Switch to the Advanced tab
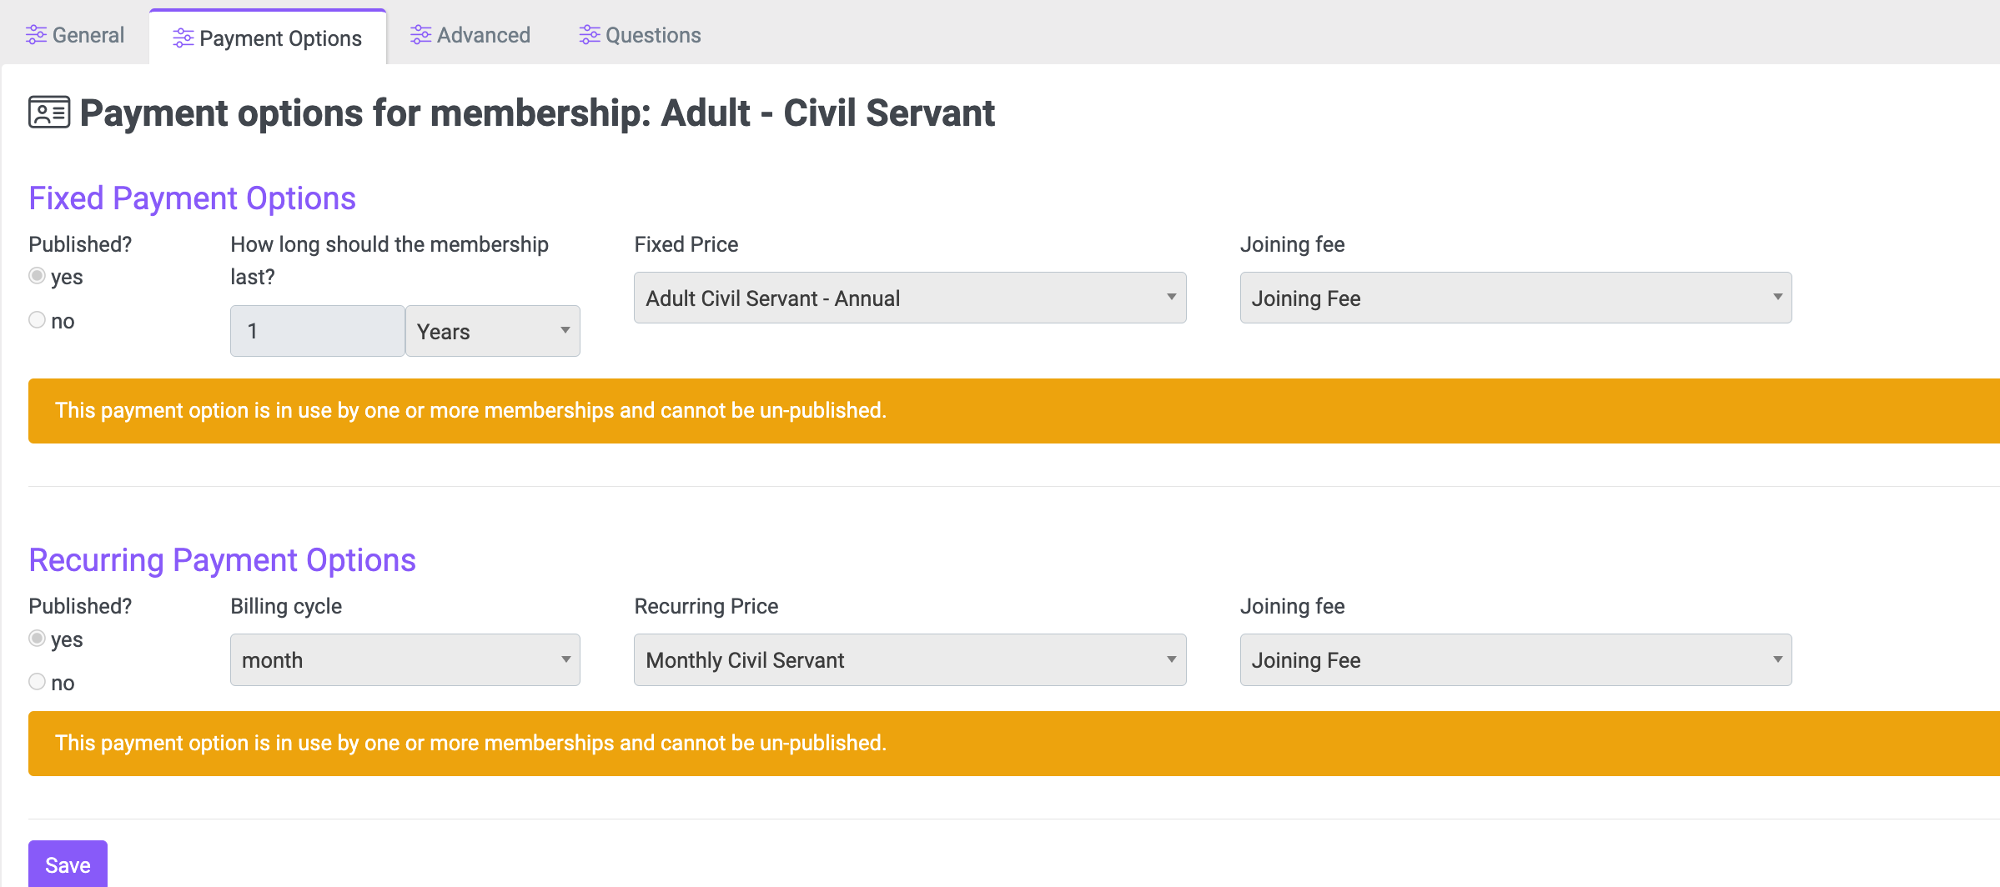The image size is (2000, 887). point(470,35)
